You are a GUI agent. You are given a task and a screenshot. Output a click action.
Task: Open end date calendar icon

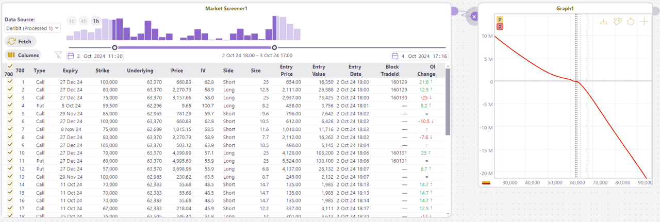(x=395, y=56)
